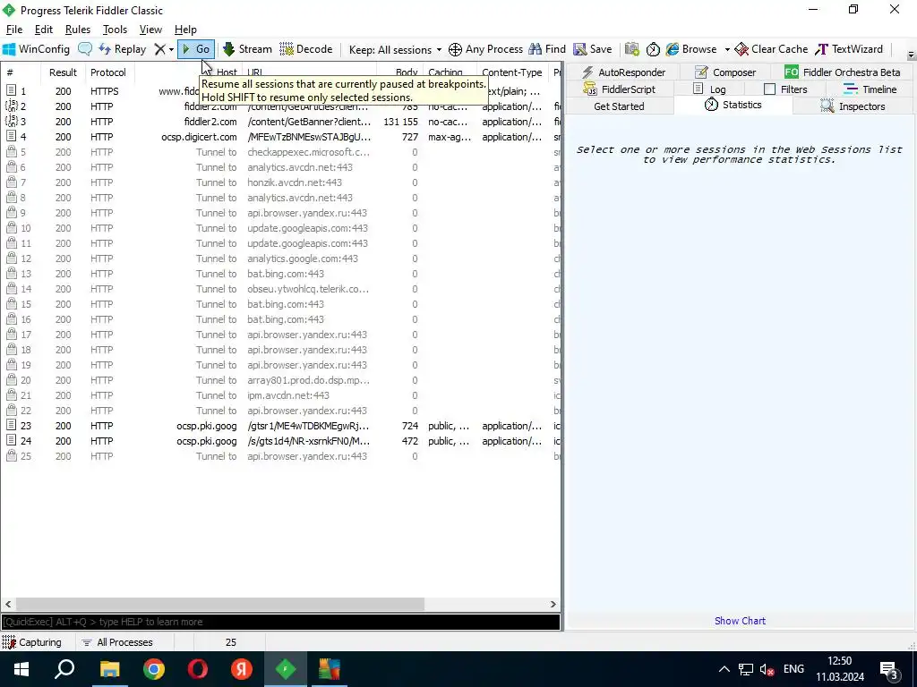
Task: Open the Keep: All sessions dropdown
Action: [395, 50]
